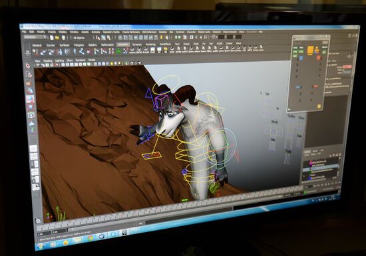Open the viewport Renderer menu
366x256 pixels.
[x=81, y=60]
